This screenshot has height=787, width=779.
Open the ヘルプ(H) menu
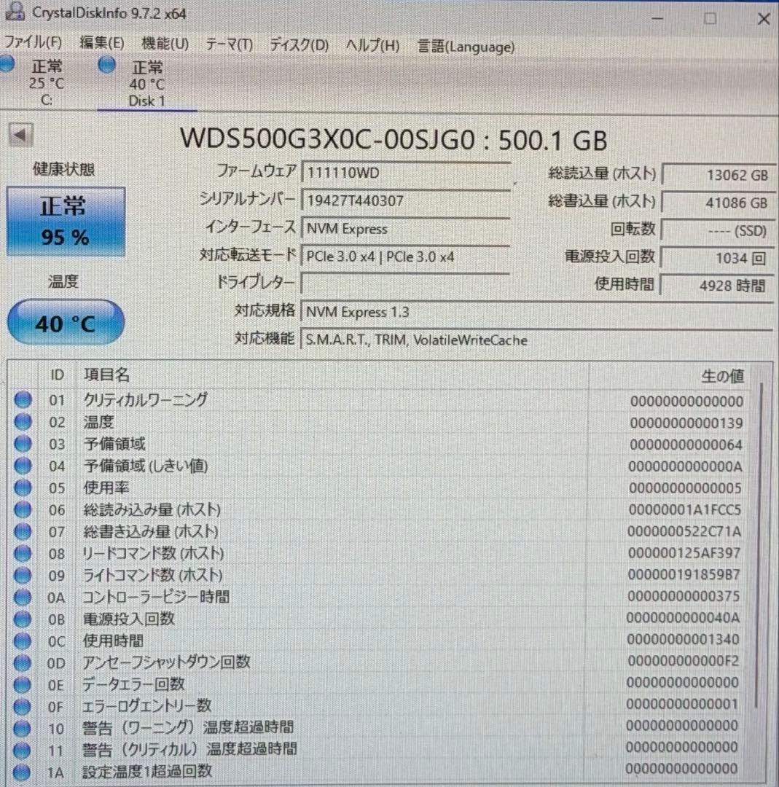(x=372, y=46)
